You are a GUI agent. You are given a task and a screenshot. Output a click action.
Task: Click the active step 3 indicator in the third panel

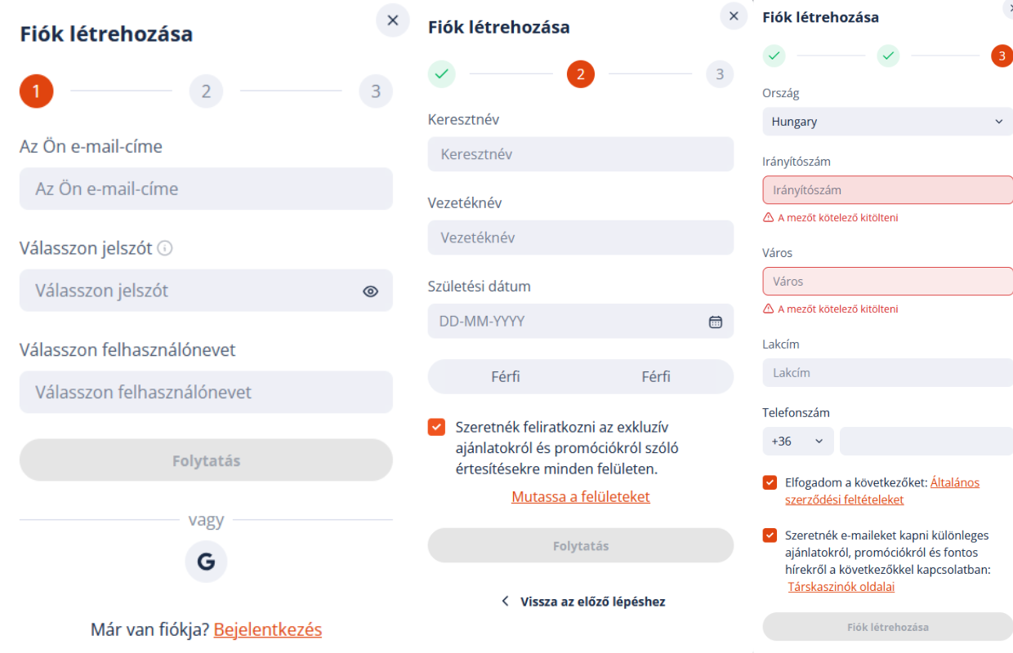click(1002, 56)
